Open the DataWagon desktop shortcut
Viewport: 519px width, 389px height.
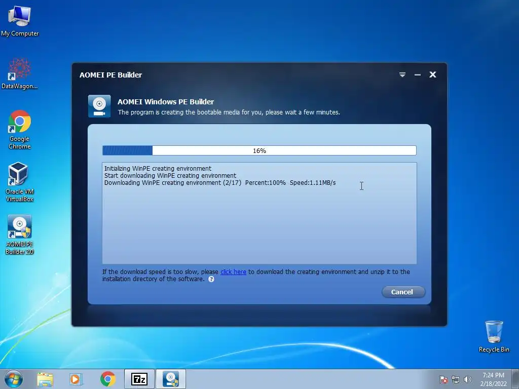pyautogui.click(x=20, y=73)
